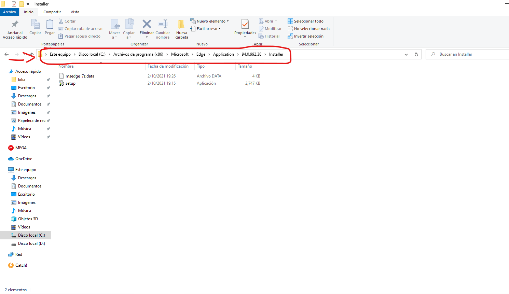Open Propiedades checkmark icon
Image resolution: width=509 pixels, height=294 pixels.
click(x=245, y=24)
